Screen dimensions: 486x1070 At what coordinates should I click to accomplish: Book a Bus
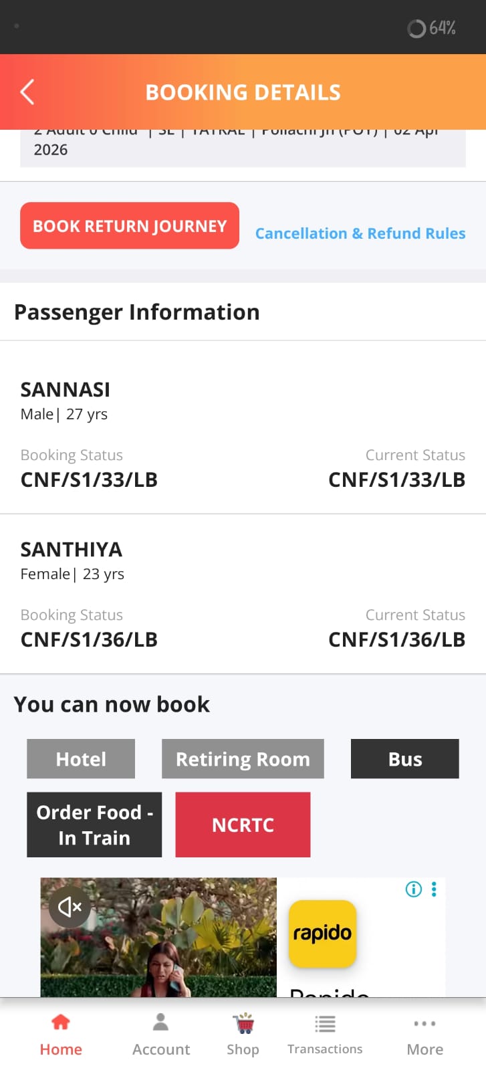coord(405,759)
